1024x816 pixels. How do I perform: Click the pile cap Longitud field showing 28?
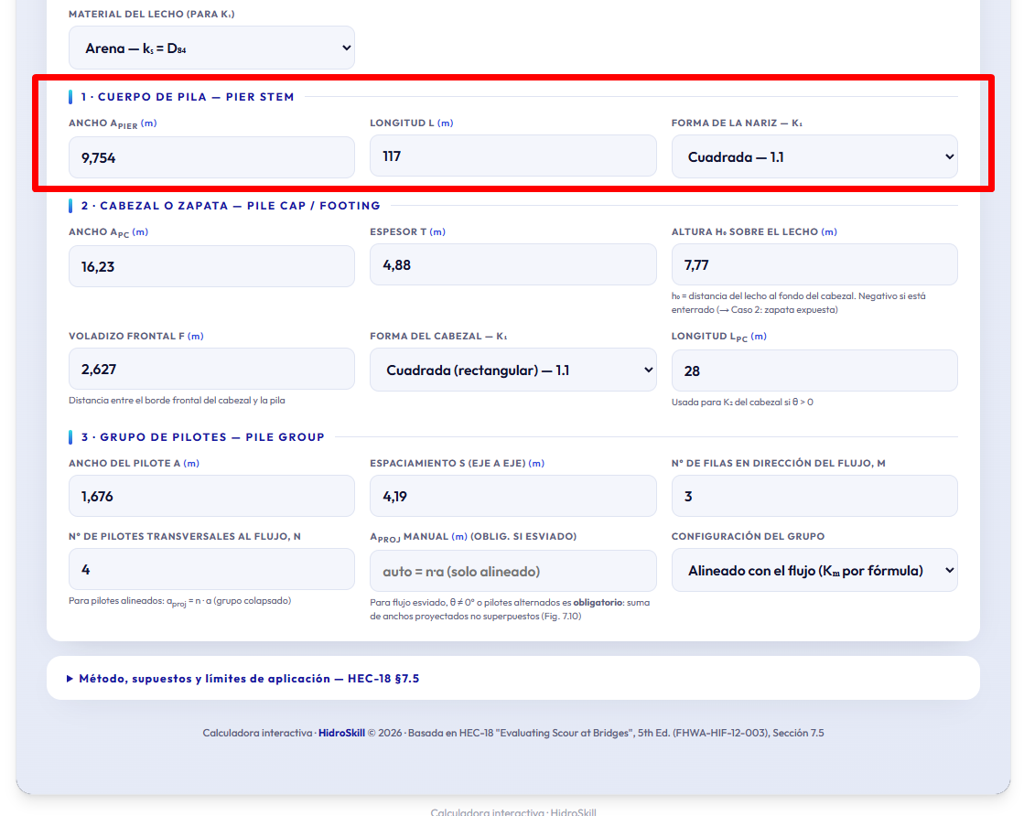coord(814,370)
